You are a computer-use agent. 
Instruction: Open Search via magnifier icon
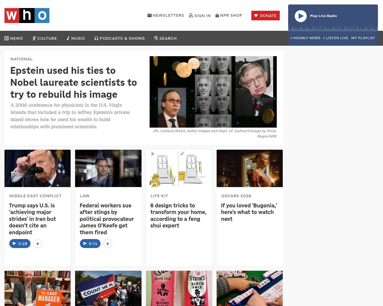click(x=165, y=38)
